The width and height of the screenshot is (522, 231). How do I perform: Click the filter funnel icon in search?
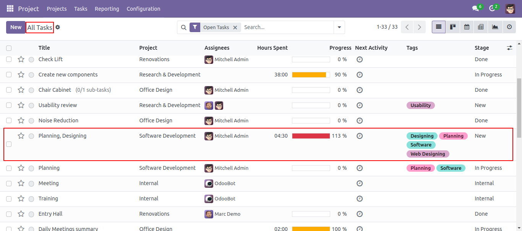(195, 27)
